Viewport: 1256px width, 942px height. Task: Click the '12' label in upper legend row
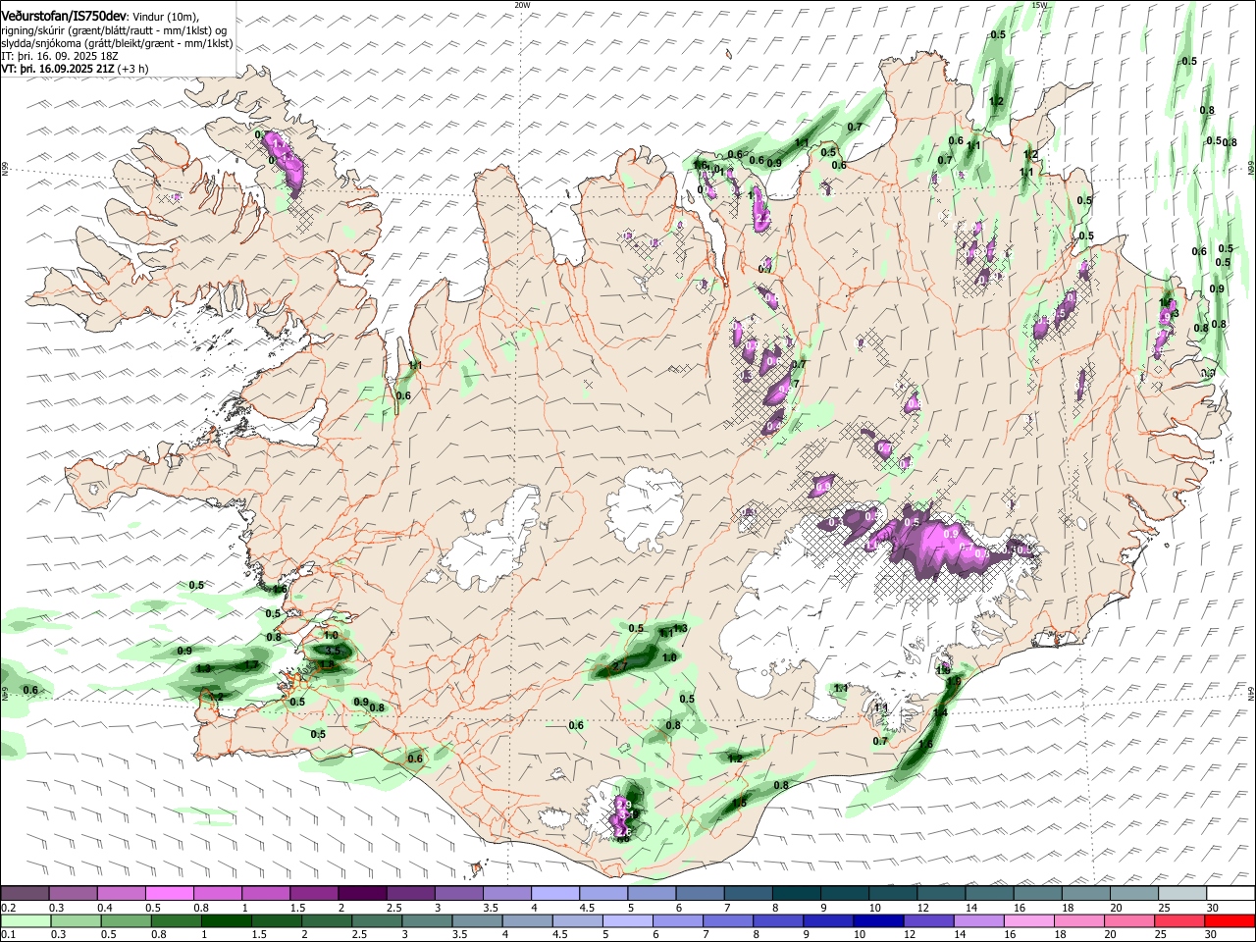[x=922, y=908]
